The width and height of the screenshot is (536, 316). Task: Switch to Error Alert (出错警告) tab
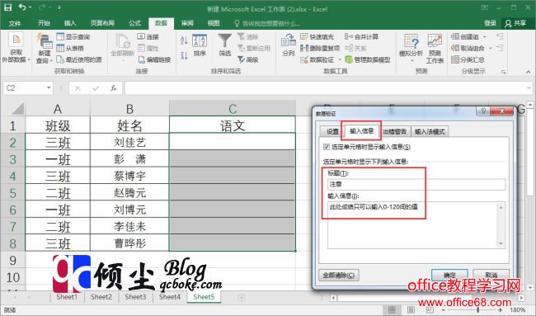click(x=394, y=131)
